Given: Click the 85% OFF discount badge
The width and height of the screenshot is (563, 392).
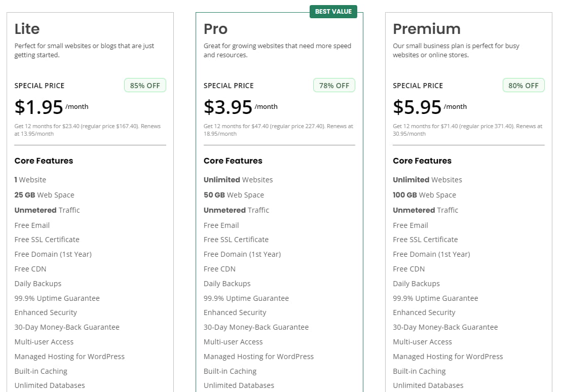Looking at the screenshot, I should click(x=145, y=86).
